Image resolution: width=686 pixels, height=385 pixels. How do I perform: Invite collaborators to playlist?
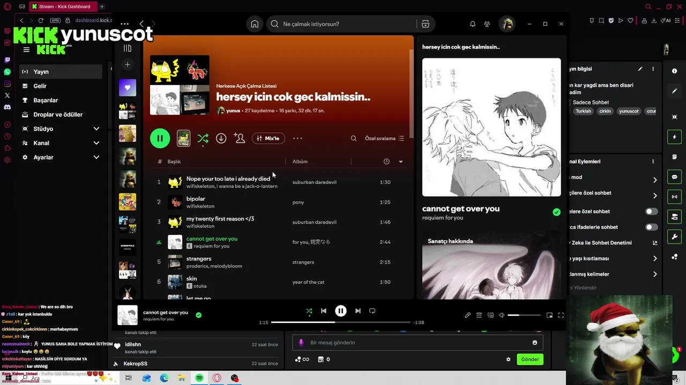[240, 138]
